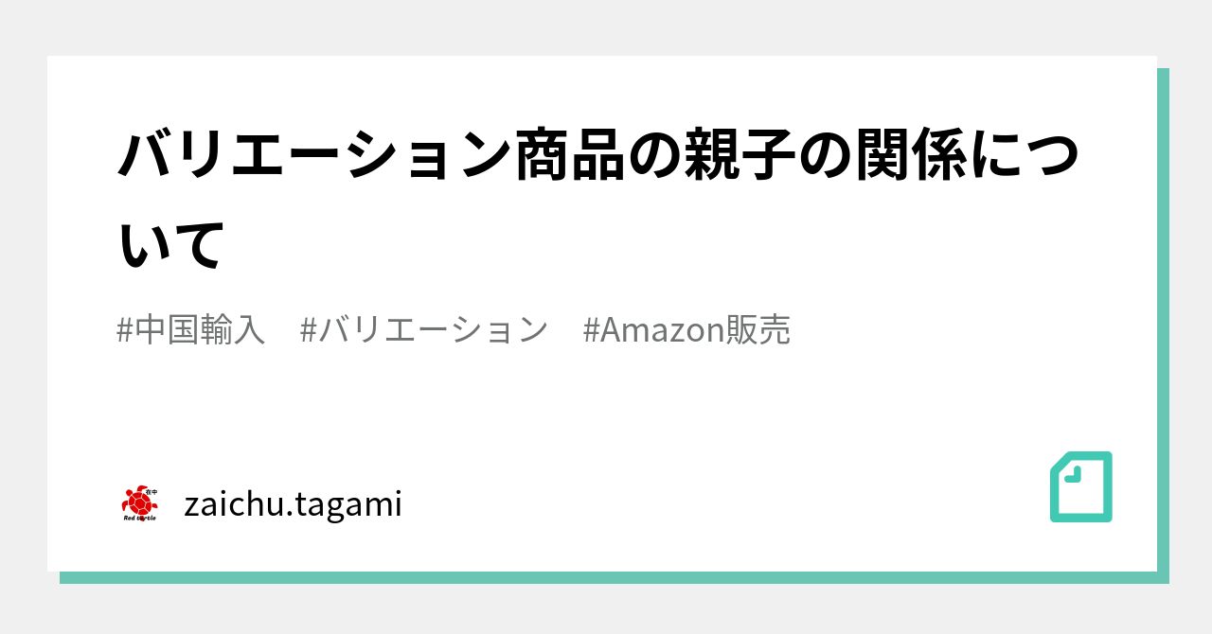Image resolution: width=1212 pixels, height=634 pixels.
Task: Click the teal shadow border below the card
Action: pos(606,577)
